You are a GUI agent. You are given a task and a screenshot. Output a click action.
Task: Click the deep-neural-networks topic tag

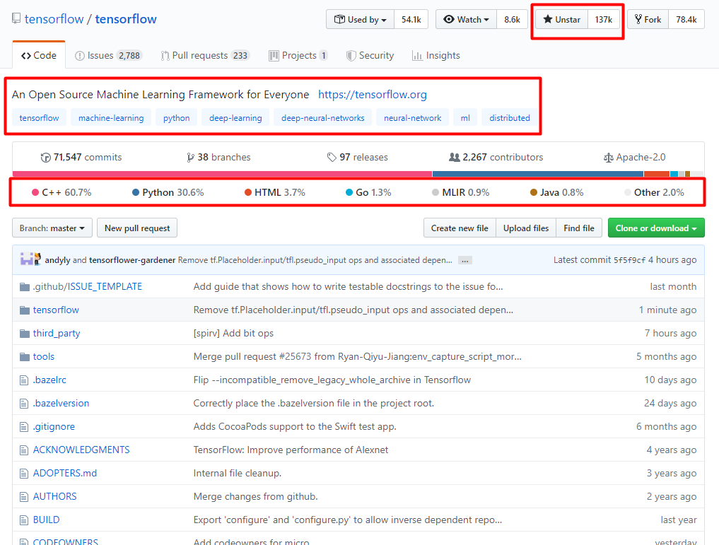[323, 118]
